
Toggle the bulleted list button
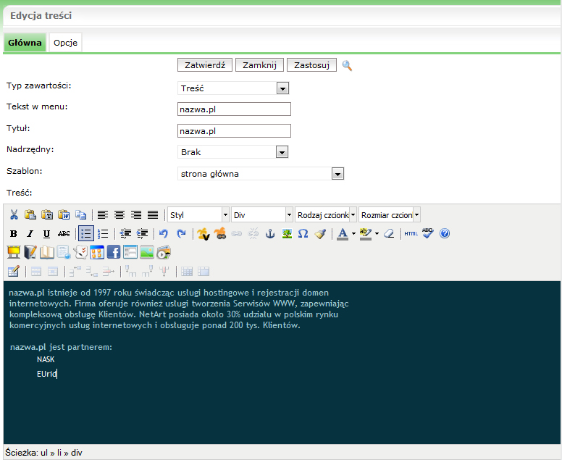[86, 233]
